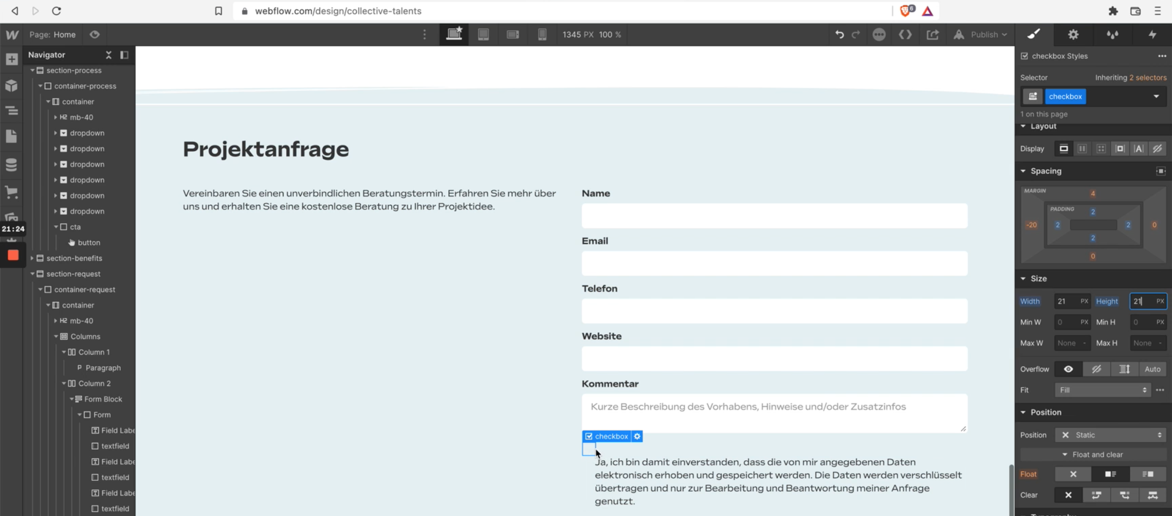Set display to inline-block
Screen dimensions: 1172x516
click(x=1120, y=149)
